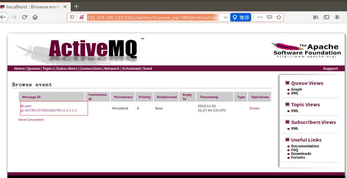Select the URL in the address bar
The width and height of the screenshot is (347, 178).
[x=153, y=17]
